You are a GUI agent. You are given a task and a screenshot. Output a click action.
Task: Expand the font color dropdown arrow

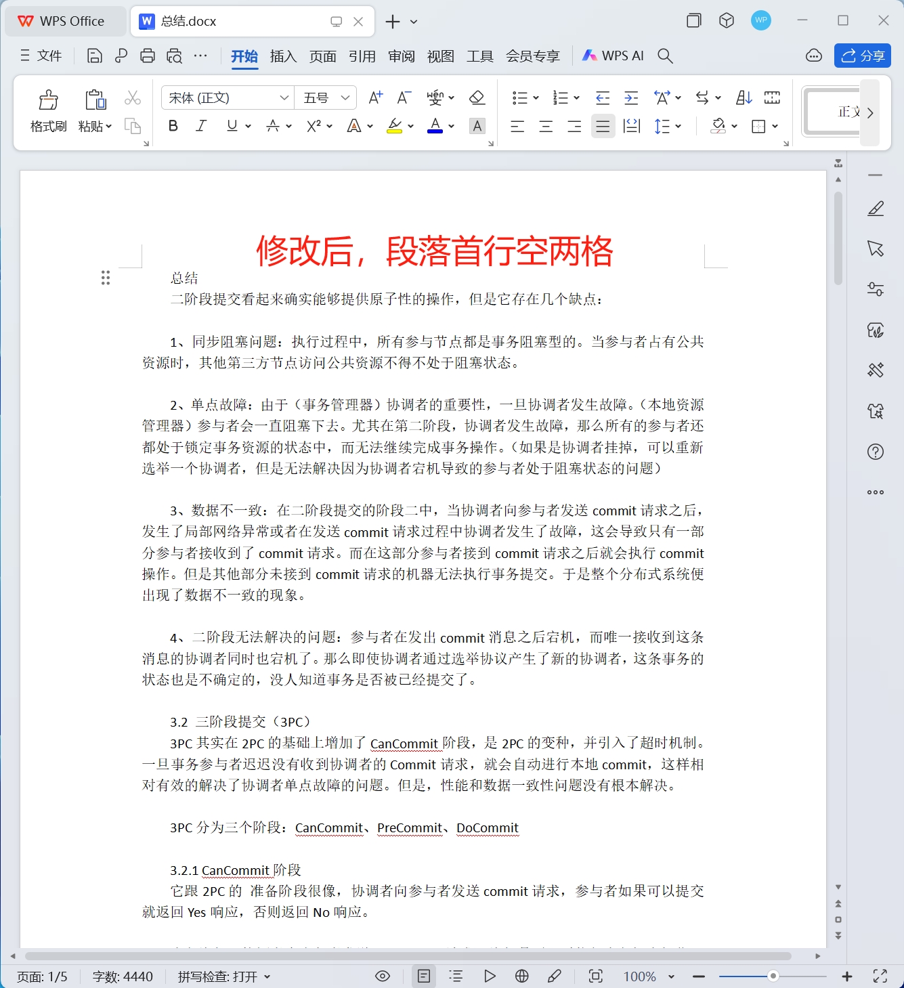point(451,125)
